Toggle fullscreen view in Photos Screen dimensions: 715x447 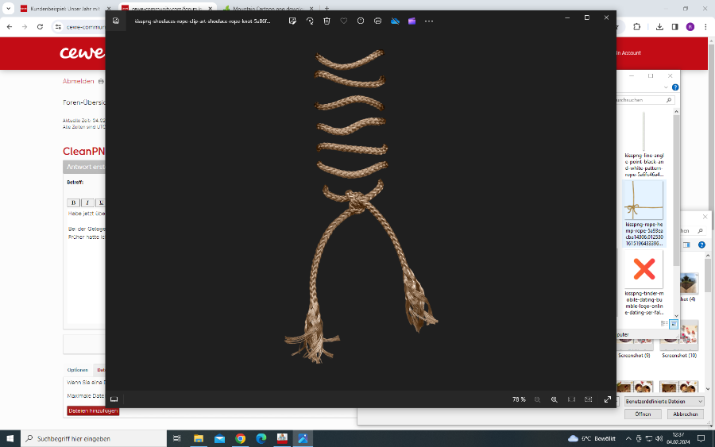pos(608,399)
